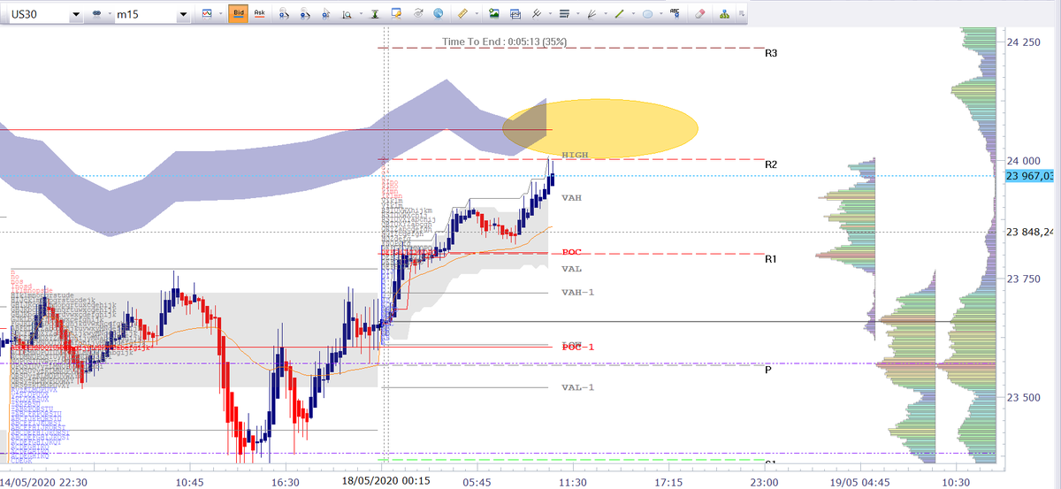Viewport: 1061px width, 489px height.
Task: Click the 23 848,24 price axis label
Action: 1030,233
